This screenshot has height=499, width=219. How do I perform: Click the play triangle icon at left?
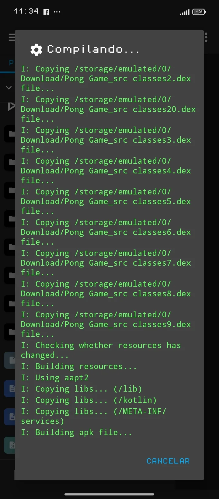click(x=11, y=106)
